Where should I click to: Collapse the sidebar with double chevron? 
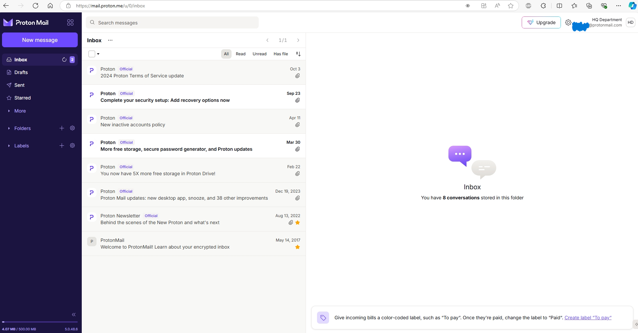(74, 315)
